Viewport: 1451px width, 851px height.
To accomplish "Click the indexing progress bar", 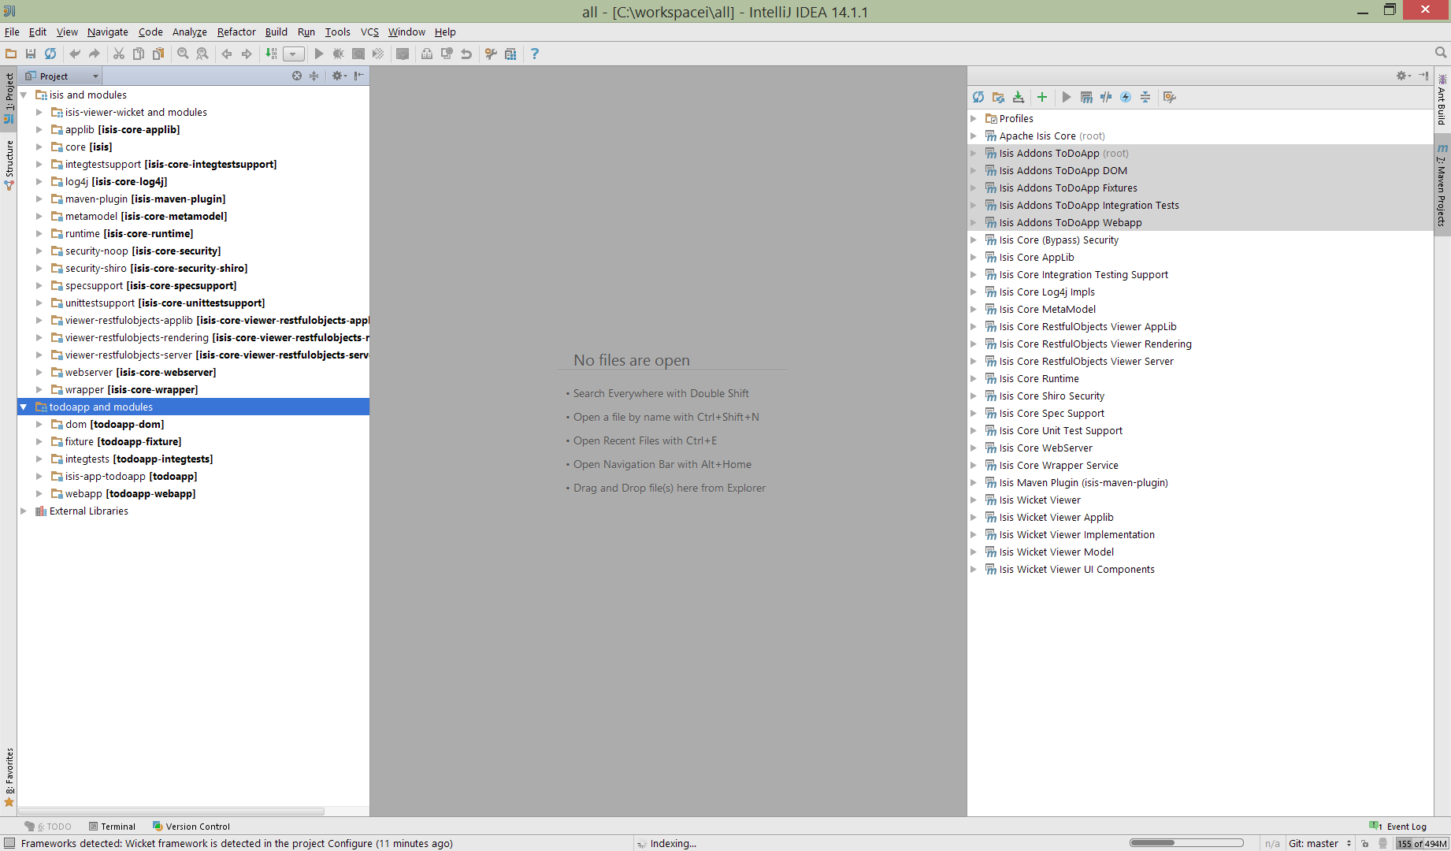I will click(x=1186, y=843).
